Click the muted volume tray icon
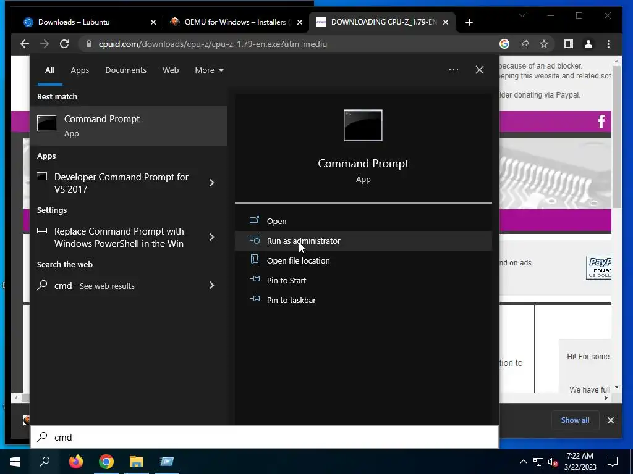Image resolution: width=633 pixels, height=474 pixels. [553, 462]
